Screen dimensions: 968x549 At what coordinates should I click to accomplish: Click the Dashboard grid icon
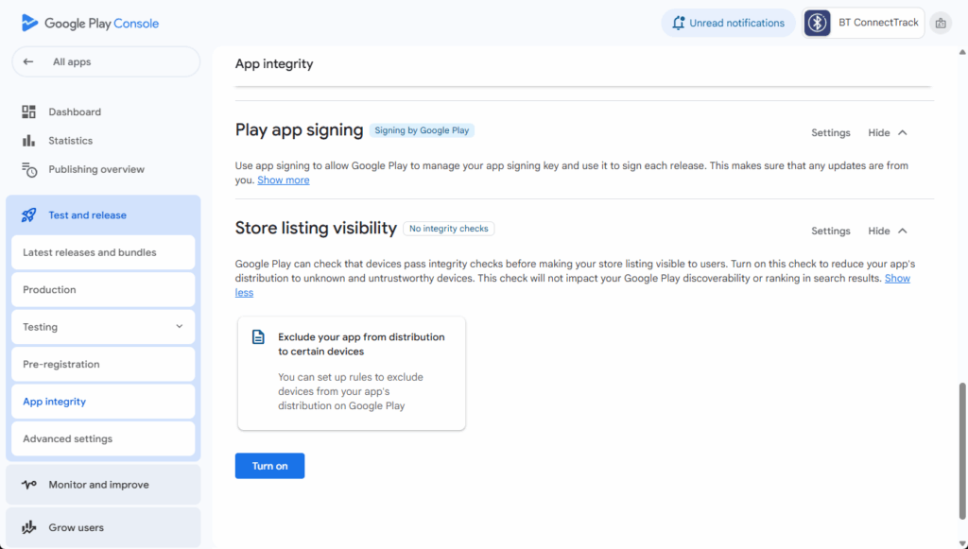[x=29, y=112]
